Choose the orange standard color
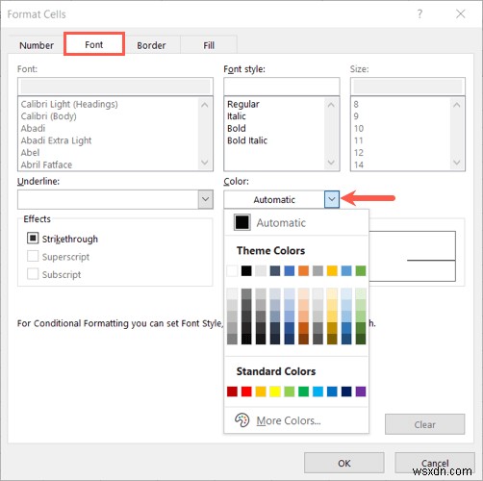This screenshot has width=483, height=481. 261,392
